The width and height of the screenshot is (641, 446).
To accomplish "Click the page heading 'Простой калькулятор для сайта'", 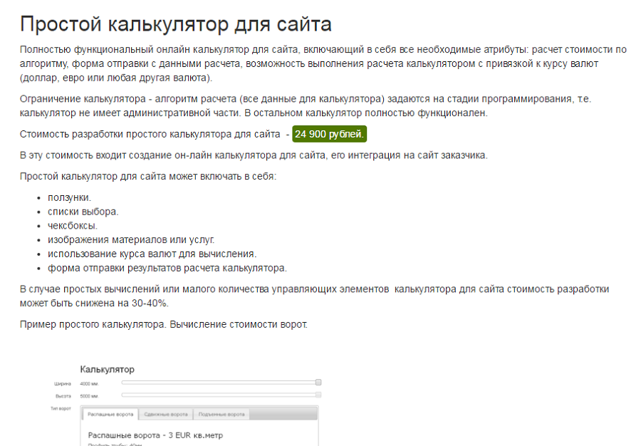I will click(175, 24).
